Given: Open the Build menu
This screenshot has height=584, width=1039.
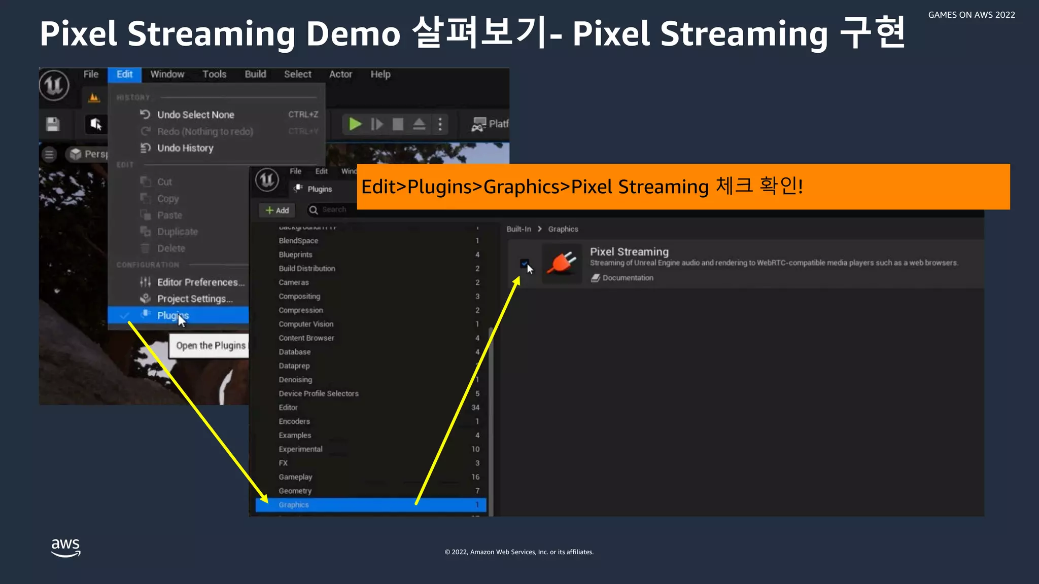Looking at the screenshot, I should [x=255, y=75].
